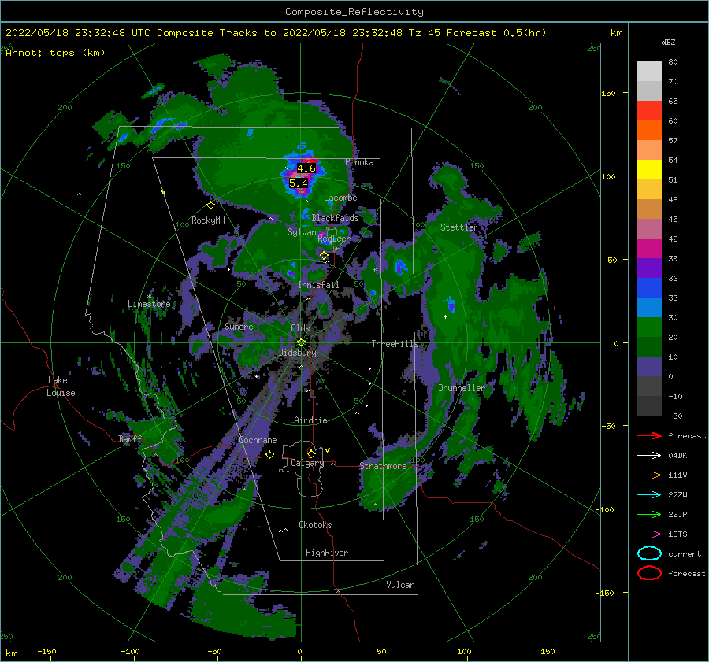Click the magenta 18TS arrow legend icon
This screenshot has width=709, height=662.
point(649,534)
